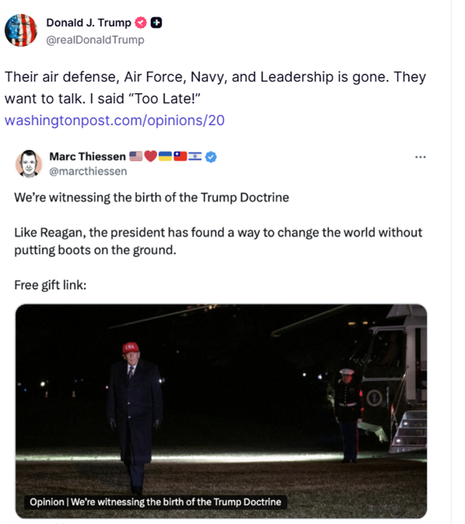Image resolution: width=465 pixels, height=524 pixels.
Task: Click the red verified badge beside Trump's name
Action: coord(141,23)
